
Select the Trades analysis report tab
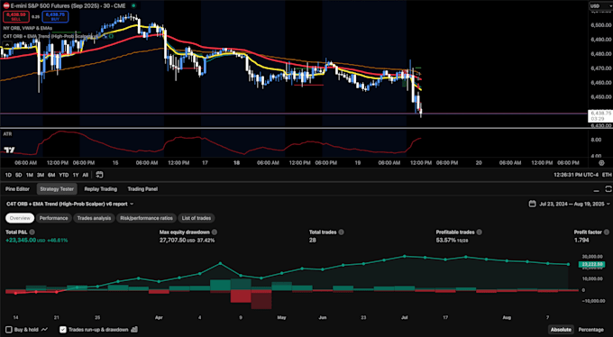pyautogui.click(x=94, y=218)
